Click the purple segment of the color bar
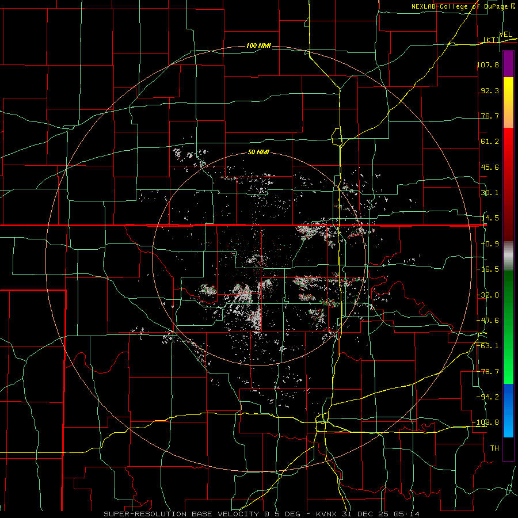The image size is (518, 518). click(508, 64)
